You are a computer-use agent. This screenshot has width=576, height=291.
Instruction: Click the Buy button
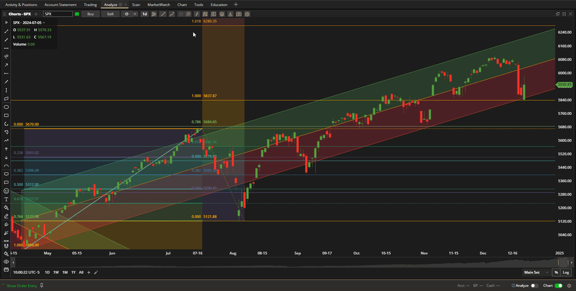(x=91, y=14)
